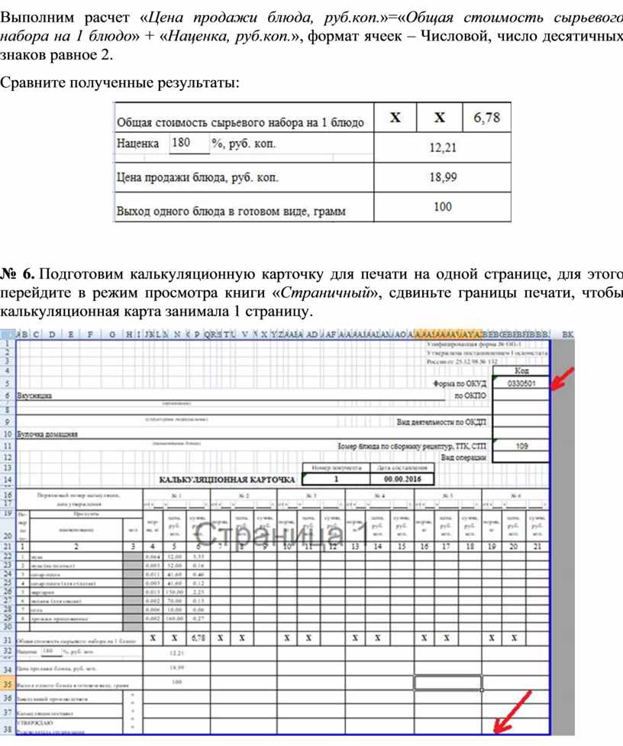Image resolution: width=623 pixels, height=746 pixels.
Task: Select column BK header outside print area
Action: 568,334
